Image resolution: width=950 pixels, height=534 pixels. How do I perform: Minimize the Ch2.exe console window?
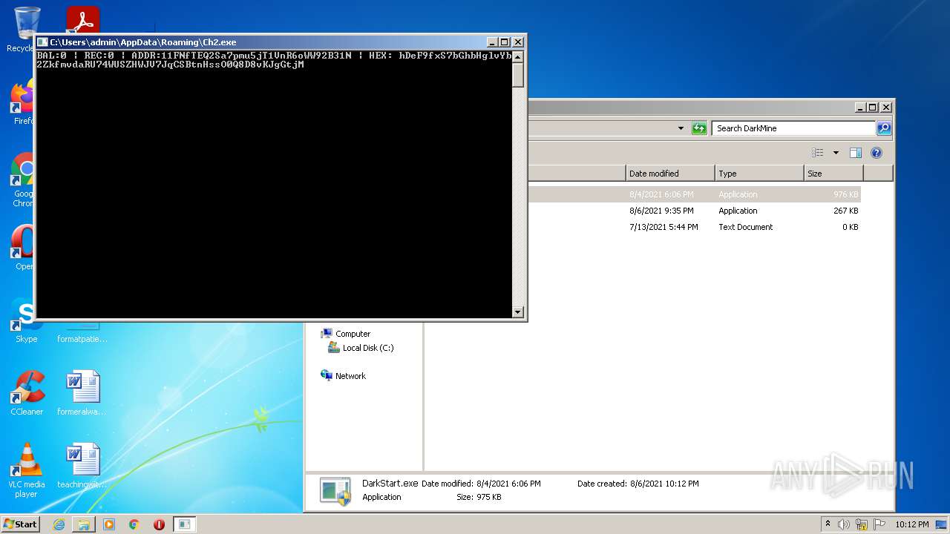[492, 42]
